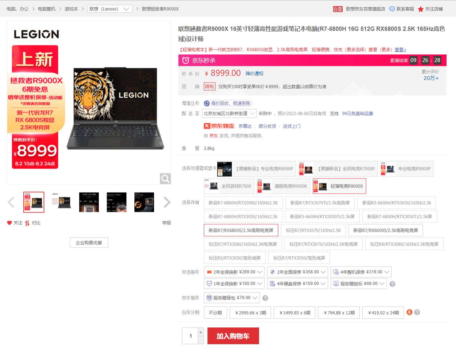Click the heart 关注 follow icon
Screen dimensions: 456x350
pos(9,223)
